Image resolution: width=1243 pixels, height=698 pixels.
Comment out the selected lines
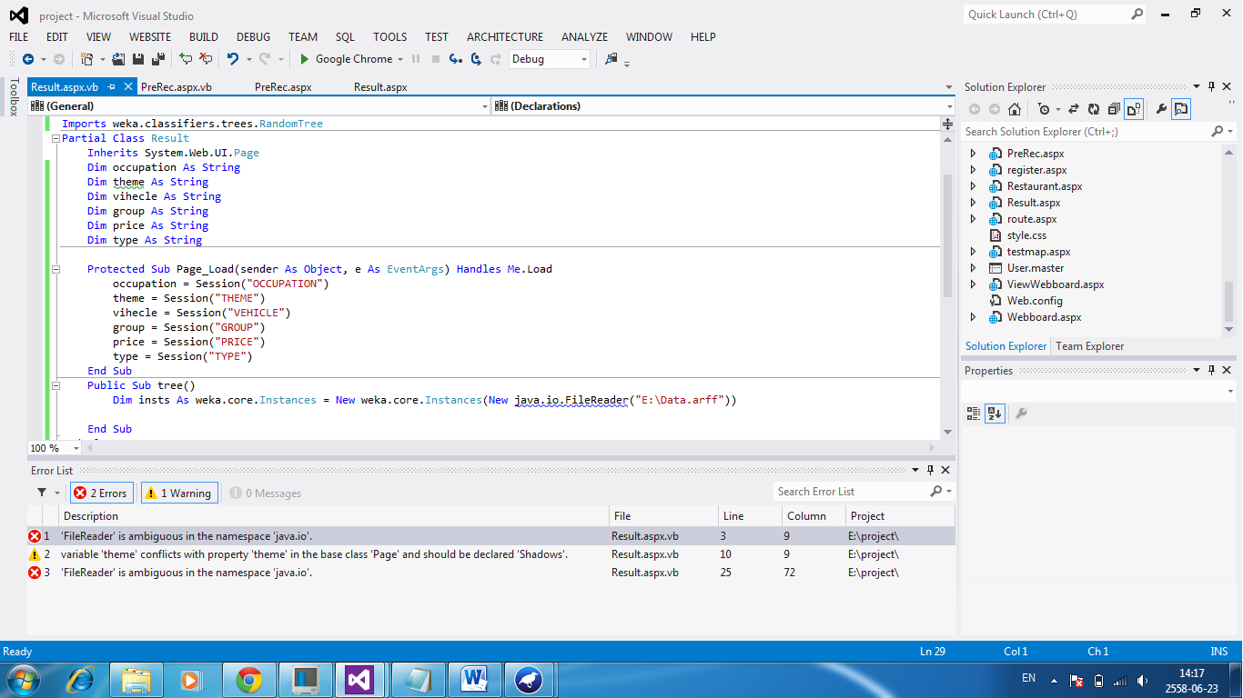[x=186, y=59]
